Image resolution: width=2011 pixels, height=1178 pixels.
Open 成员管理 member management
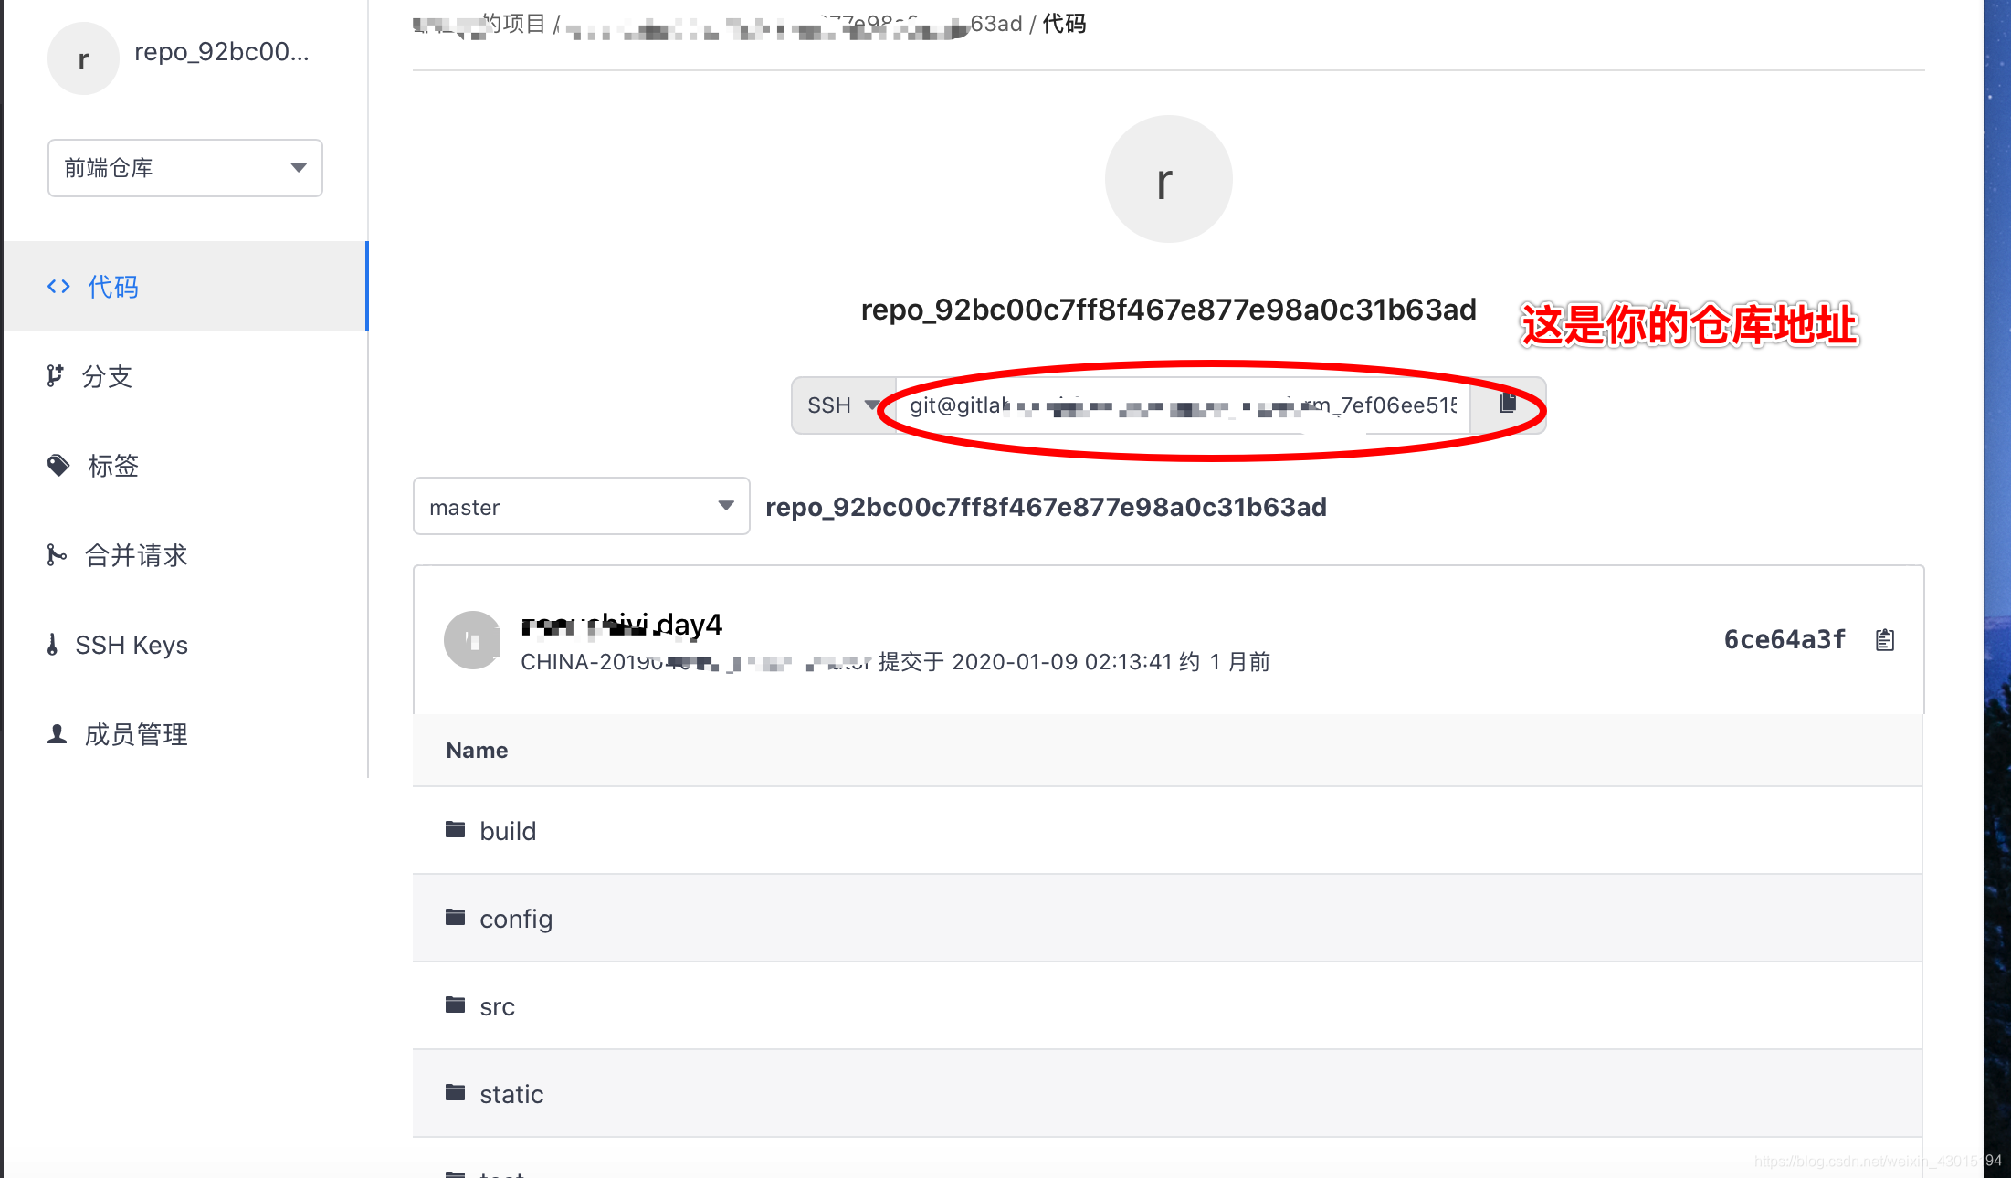135,734
